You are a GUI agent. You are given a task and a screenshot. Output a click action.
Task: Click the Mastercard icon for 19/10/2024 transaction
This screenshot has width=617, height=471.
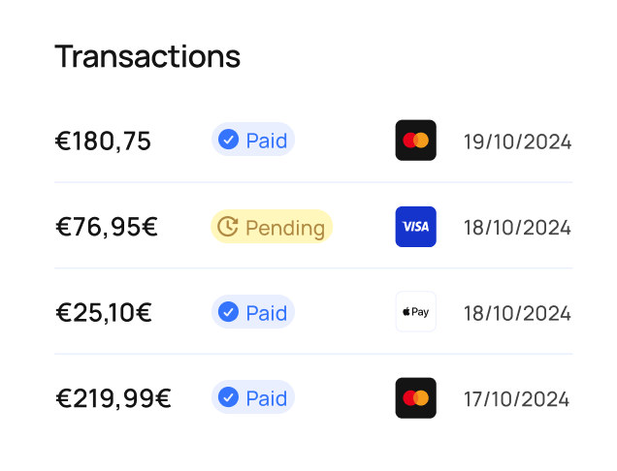415,141
